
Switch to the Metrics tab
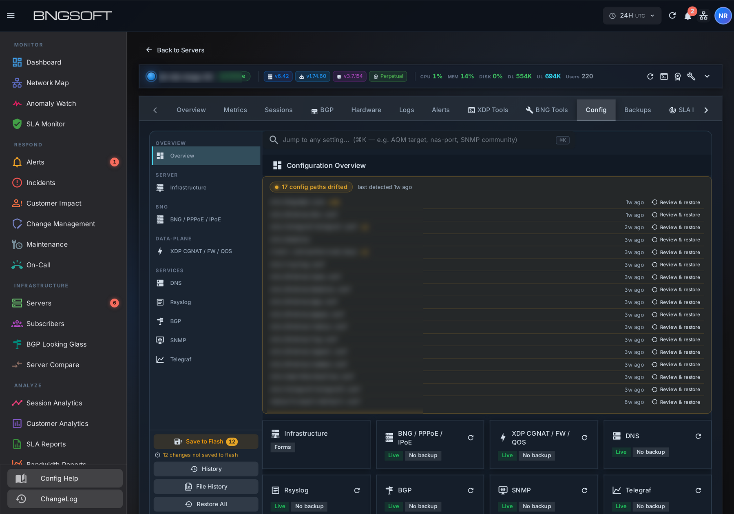coord(235,110)
